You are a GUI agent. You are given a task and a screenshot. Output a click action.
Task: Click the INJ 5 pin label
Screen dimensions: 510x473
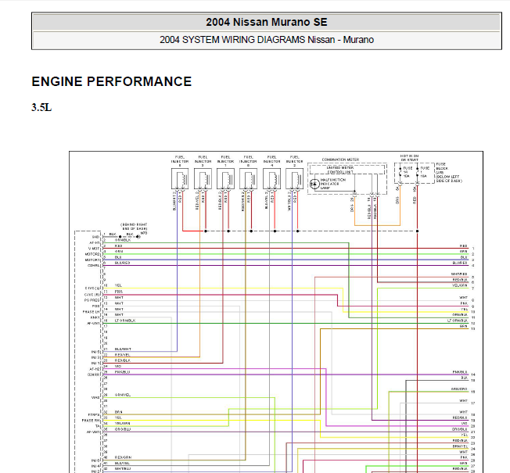pos(95,352)
